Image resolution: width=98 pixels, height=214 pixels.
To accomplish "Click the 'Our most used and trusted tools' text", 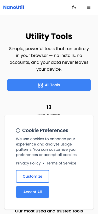I will coord(49,211).
